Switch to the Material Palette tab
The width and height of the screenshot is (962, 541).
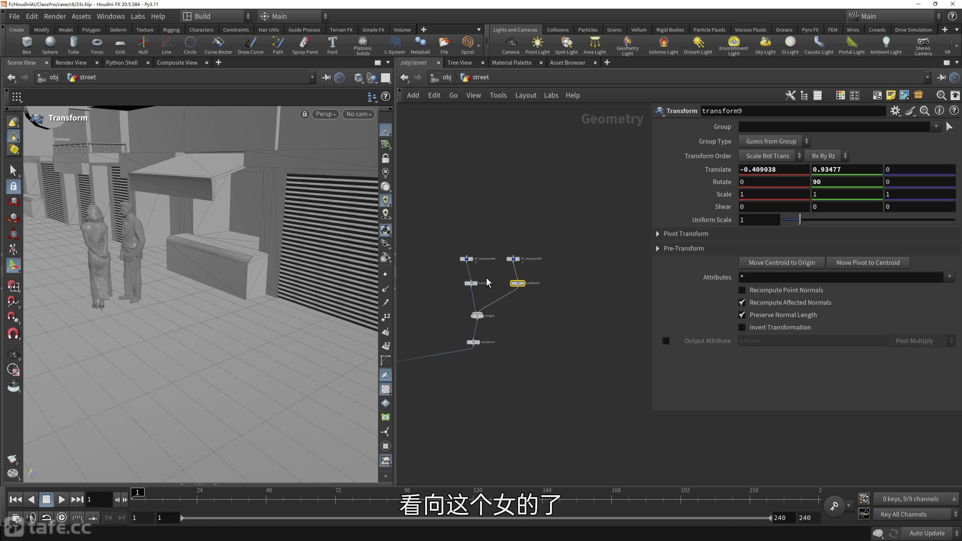pos(511,62)
